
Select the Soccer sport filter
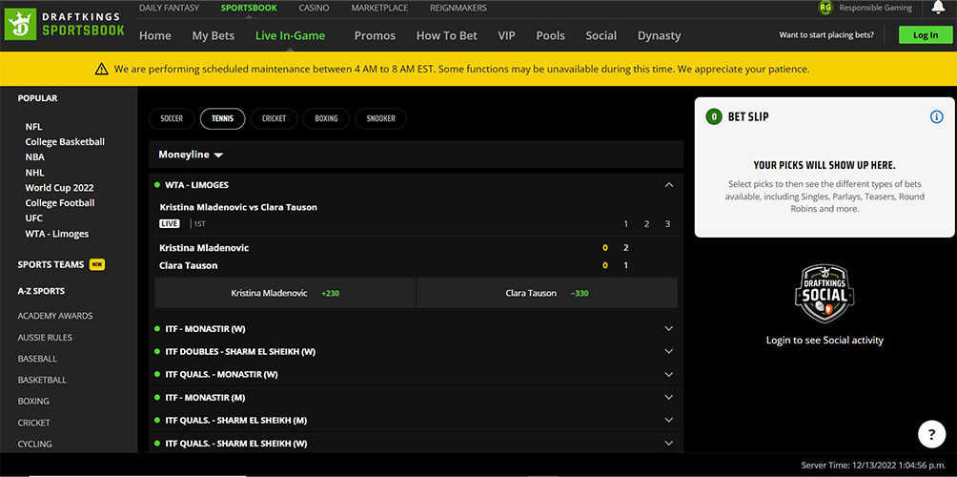click(172, 118)
